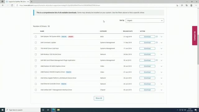The height and width of the screenshot is (112, 199).
Task: Sort by CATEGORY column header
Action: click(103, 31)
